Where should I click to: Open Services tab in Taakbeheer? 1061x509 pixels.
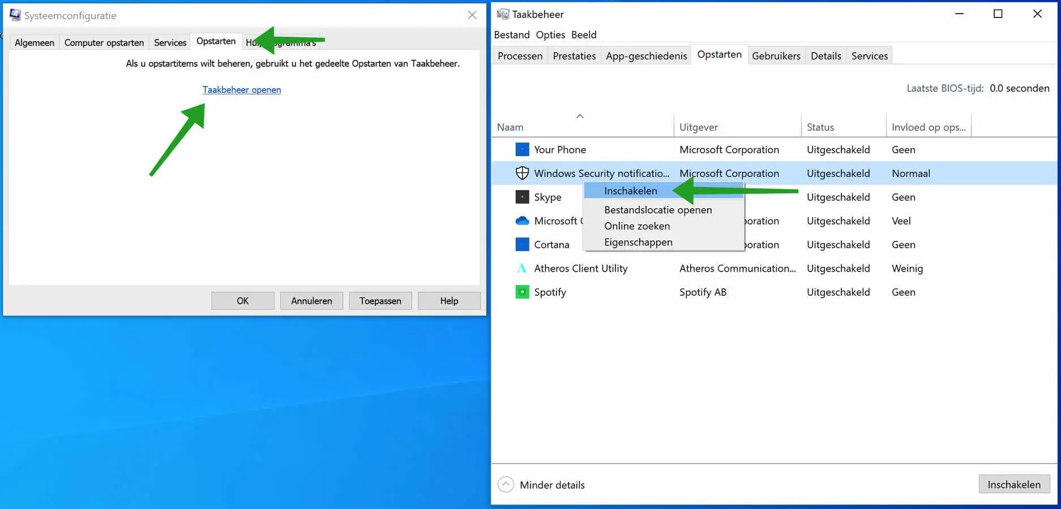[x=870, y=56]
